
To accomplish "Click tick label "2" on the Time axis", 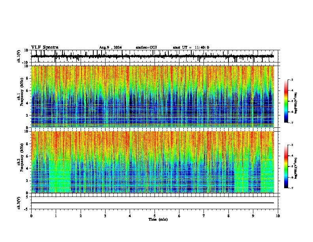I will [x=81, y=216].
